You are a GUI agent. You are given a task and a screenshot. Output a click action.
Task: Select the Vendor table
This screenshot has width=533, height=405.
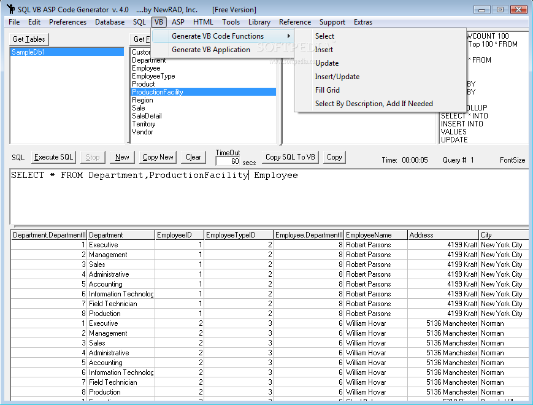(x=203, y=132)
